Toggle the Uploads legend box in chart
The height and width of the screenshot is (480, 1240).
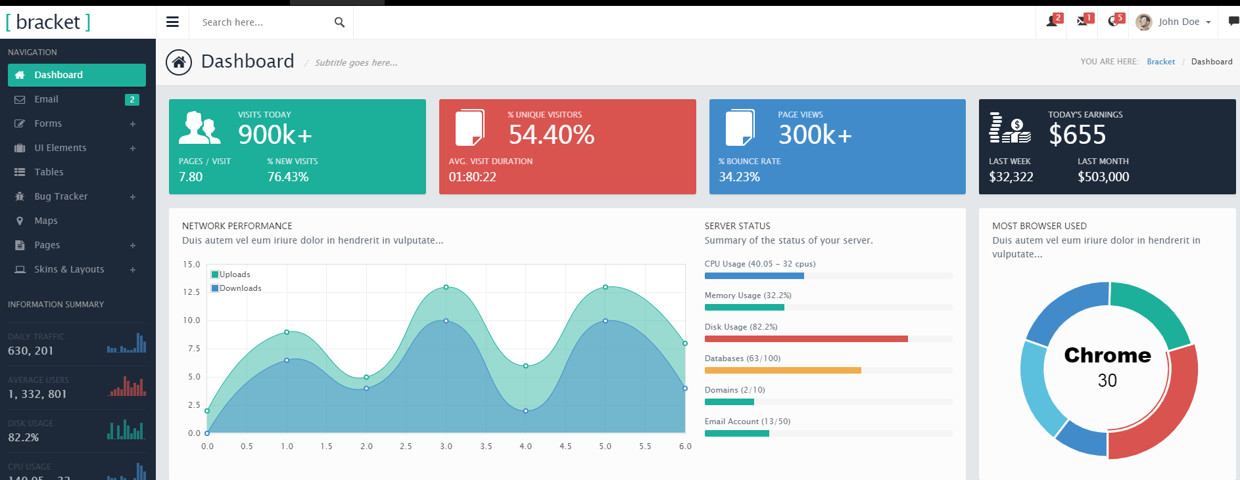point(215,274)
